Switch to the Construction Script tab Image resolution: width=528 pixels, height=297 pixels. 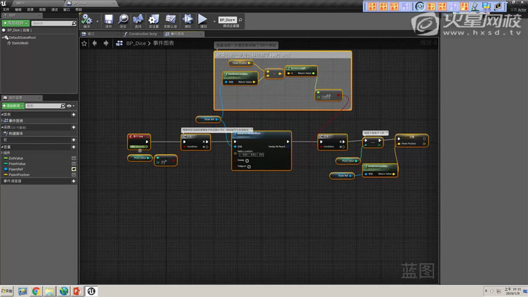142,33
